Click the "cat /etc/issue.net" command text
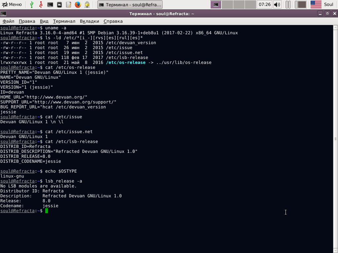Image resolution: width=338 pixels, height=253 pixels. (x=69, y=132)
